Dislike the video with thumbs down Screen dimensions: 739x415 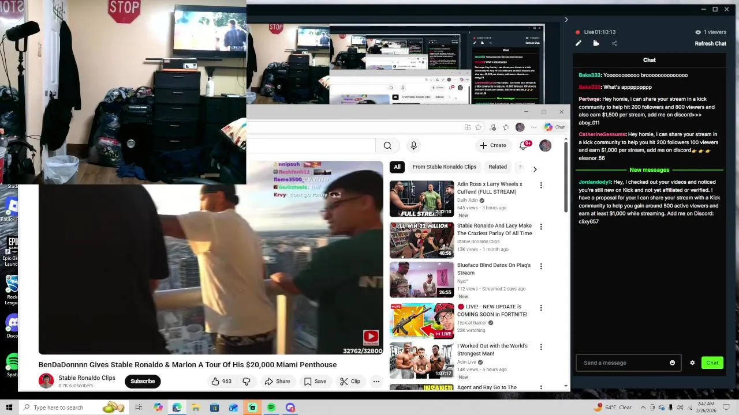coord(247,381)
